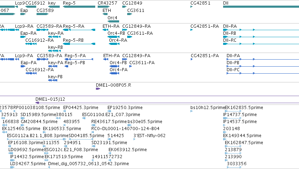Click the 'EP19250.3prime' EST label
Viewport: 299px width, 169px height.
[125, 108]
